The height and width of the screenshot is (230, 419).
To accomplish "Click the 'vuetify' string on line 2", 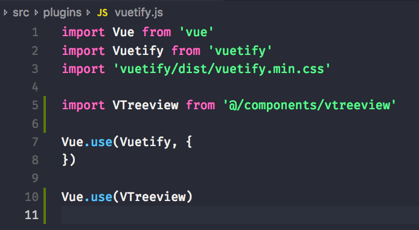I will click(240, 51).
